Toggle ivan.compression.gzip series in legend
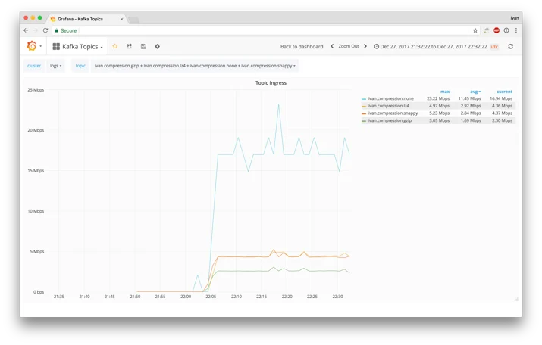542x345 pixels. pos(390,120)
